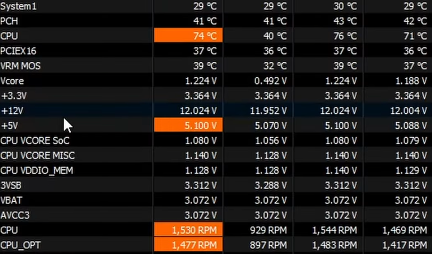Click the CPU VDDIO_MEM label
Viewport: 432px width, 254px height.
pos(36,171)
